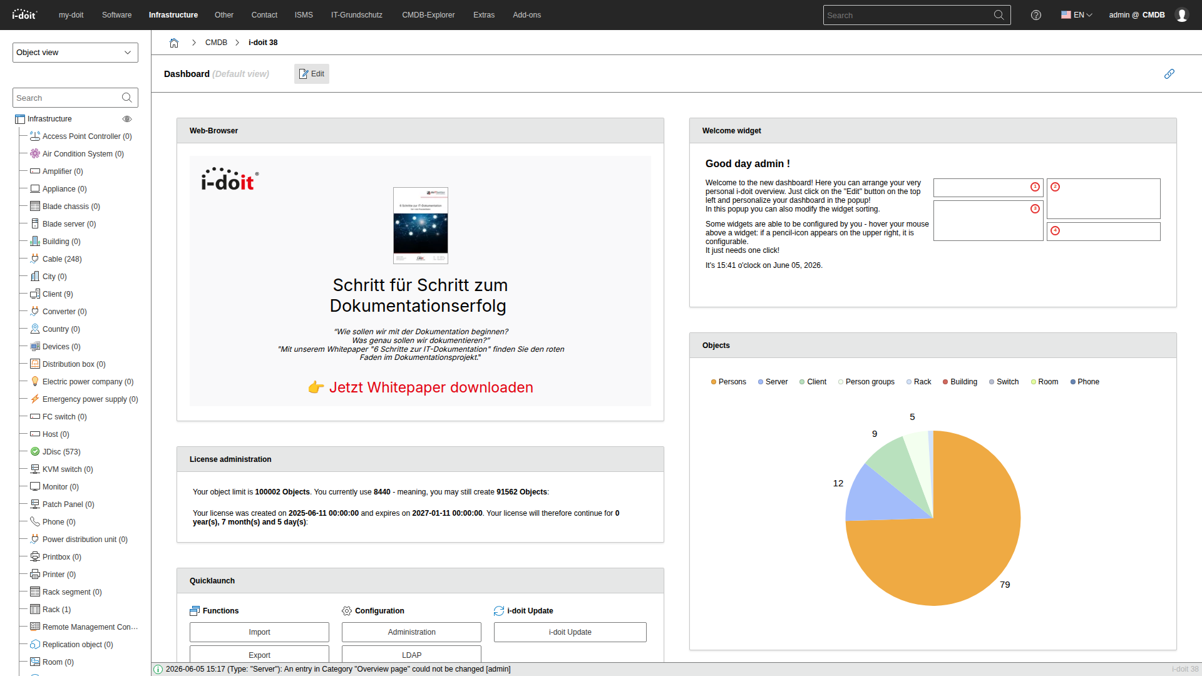The width and height of the screenshot is (1202, 676).
Task: Click the CMDB breadcrumb link
Action: pos(216,43)
